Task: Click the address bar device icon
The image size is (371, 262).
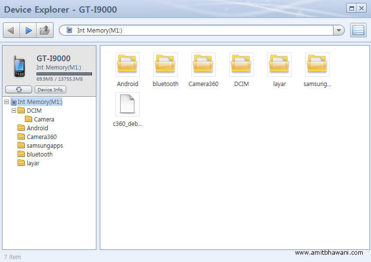Action: point(69,30)
